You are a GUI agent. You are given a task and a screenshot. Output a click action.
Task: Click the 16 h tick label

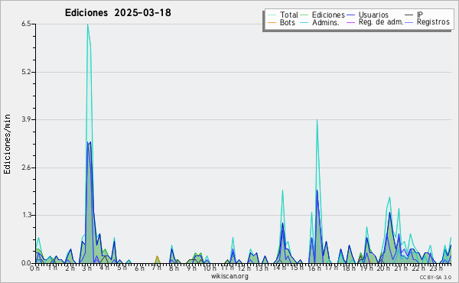pos(314,268)
